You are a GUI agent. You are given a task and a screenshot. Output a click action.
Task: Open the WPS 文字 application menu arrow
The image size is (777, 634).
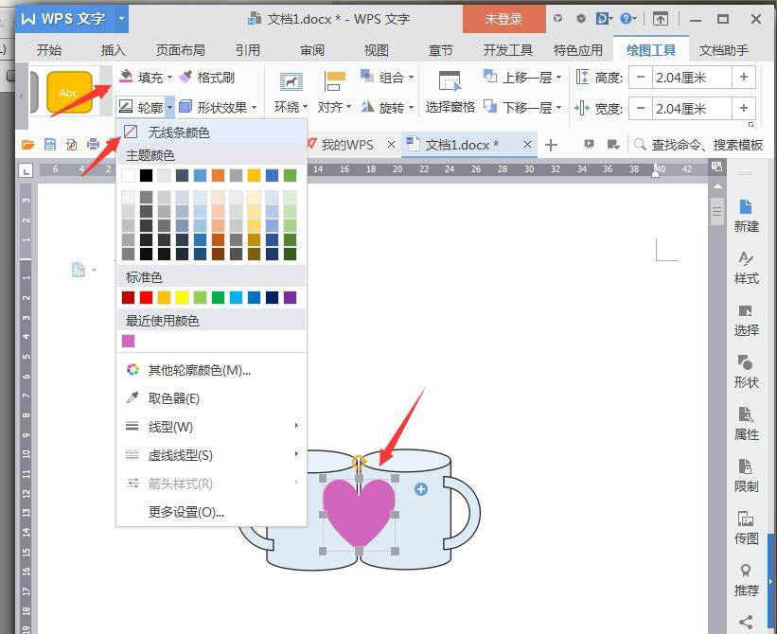[x=121, y=19]
